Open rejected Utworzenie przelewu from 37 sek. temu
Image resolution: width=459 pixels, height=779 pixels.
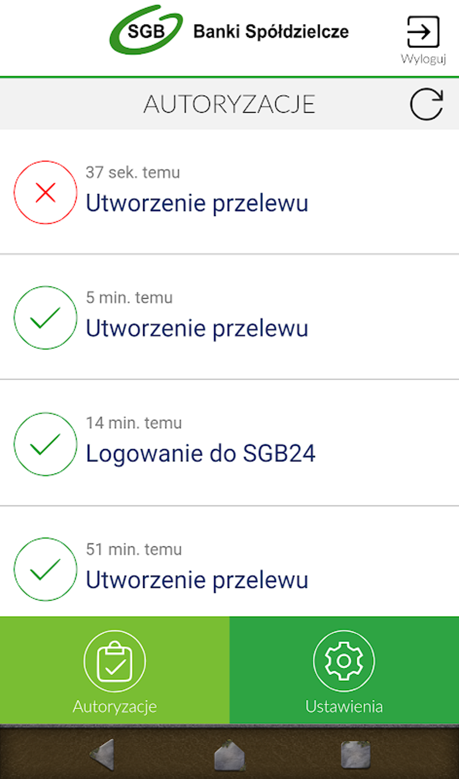(197, 203)
